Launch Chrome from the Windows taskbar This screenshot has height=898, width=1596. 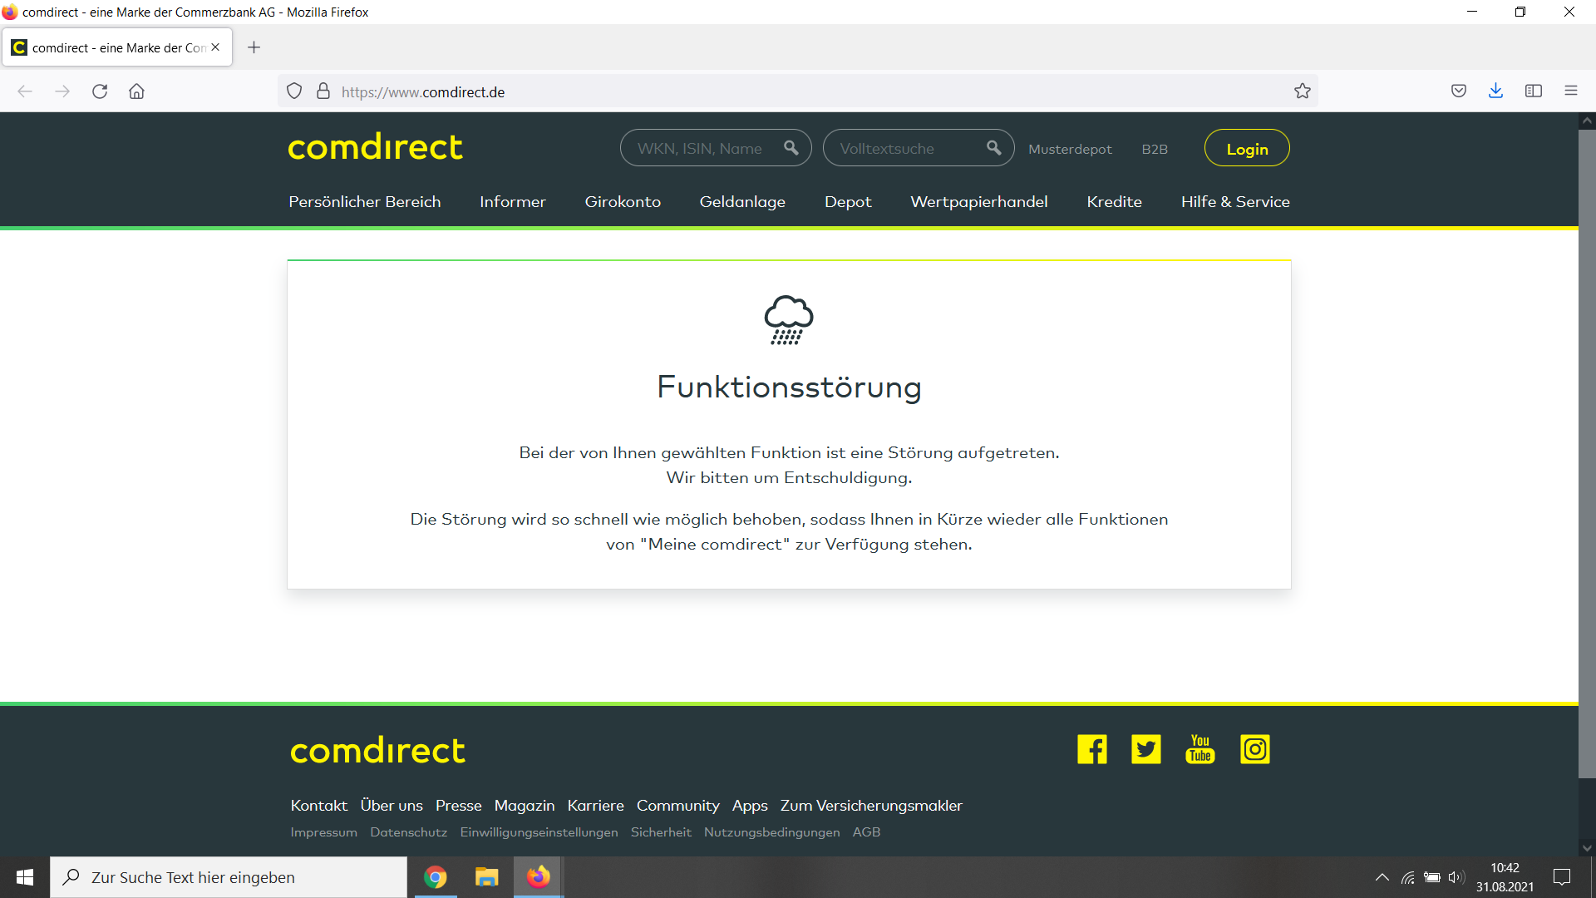435,877
